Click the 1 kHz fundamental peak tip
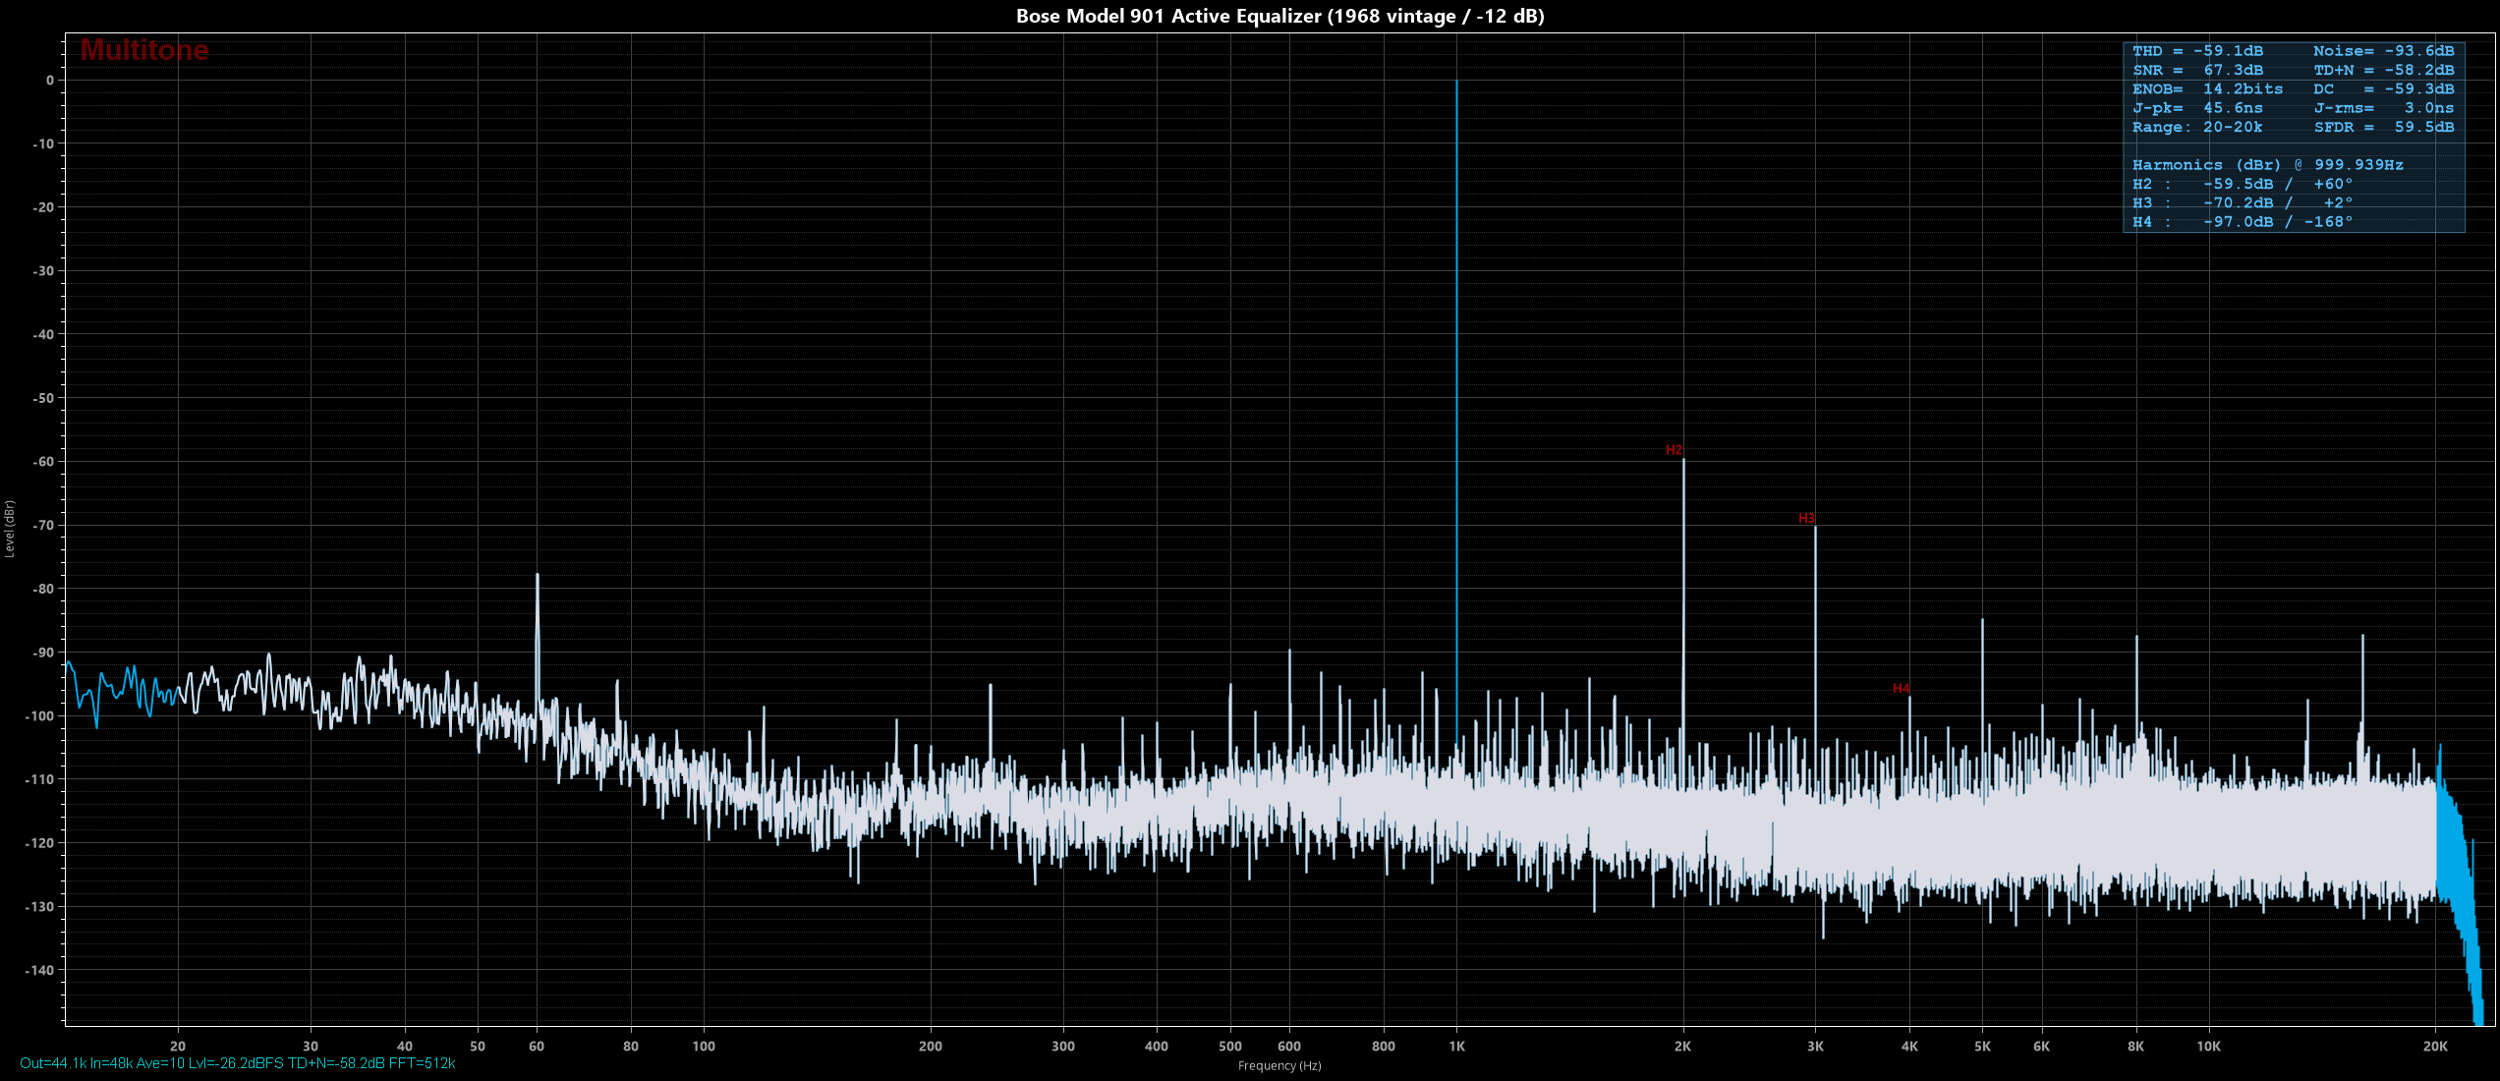 coord(1456,83)
